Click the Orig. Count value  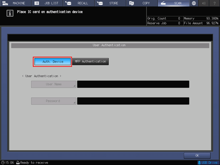pos(179,18)
